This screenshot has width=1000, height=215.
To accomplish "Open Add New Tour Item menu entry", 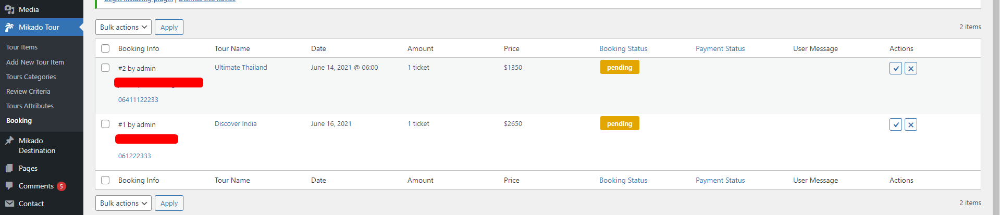I will (x=35, y=62).
